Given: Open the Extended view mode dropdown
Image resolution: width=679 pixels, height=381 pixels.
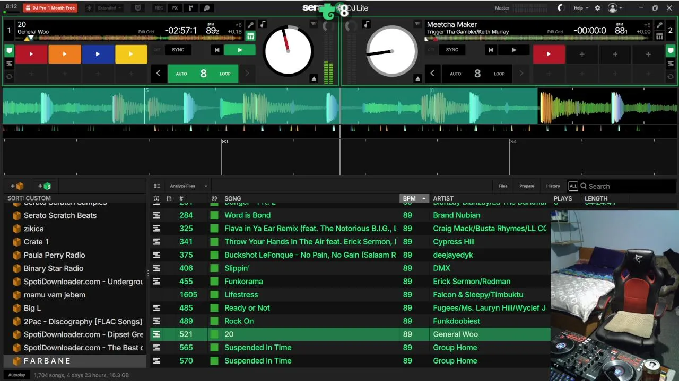Looking at the screenshot, I should pos(109,8).
